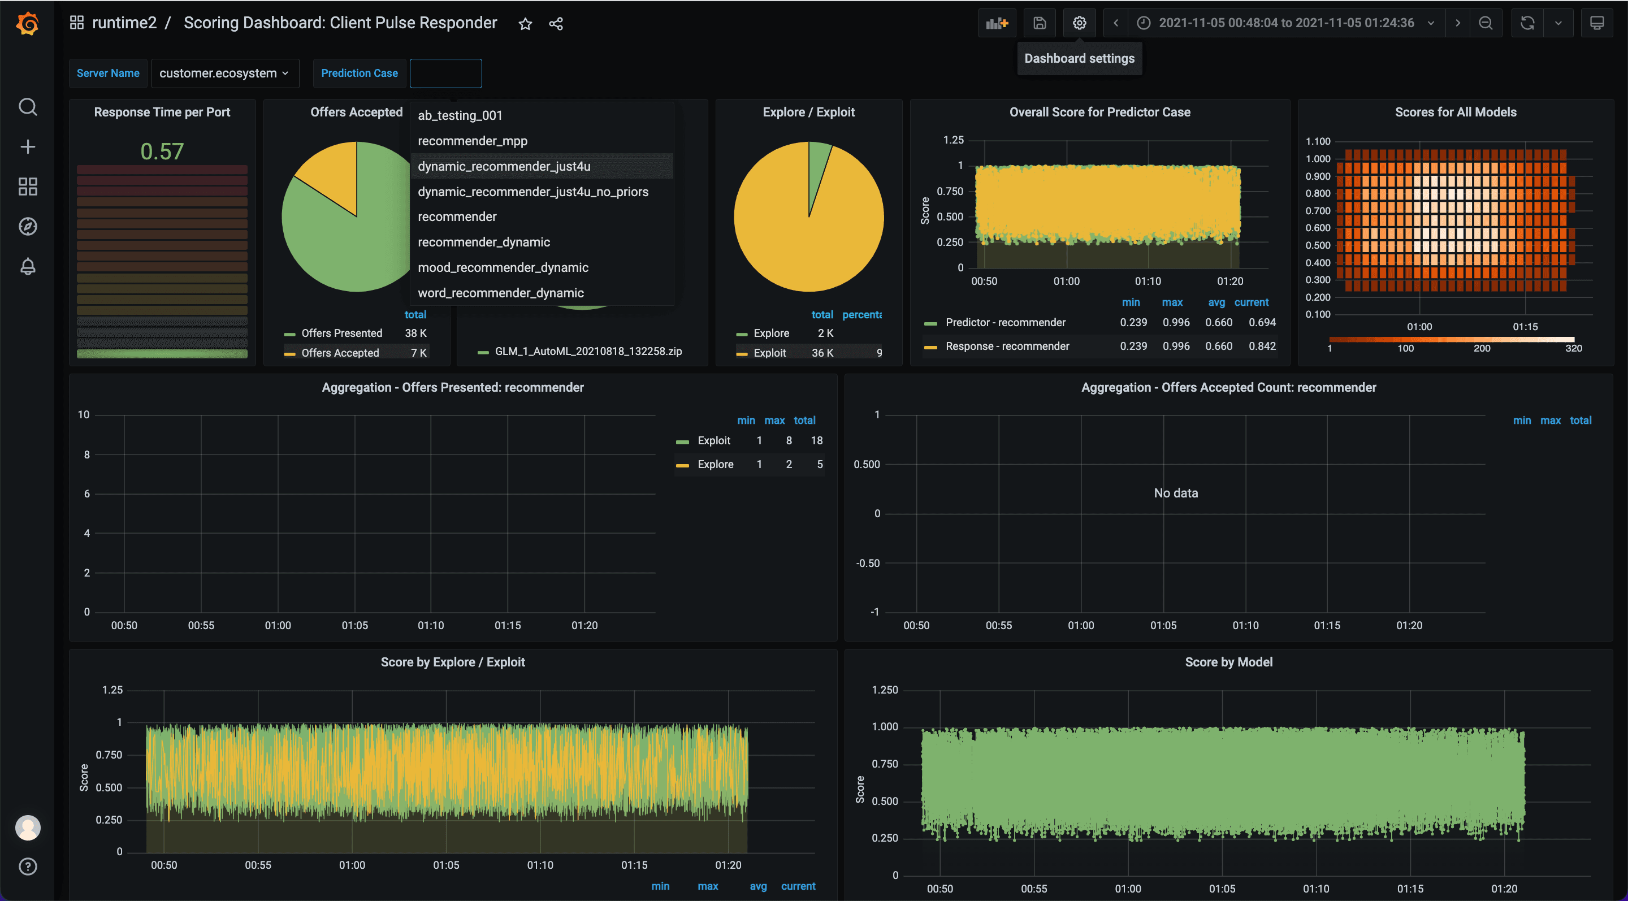Click the zoom out icon on timeline
The image size is (1628, 901).
pyautogui.click(x=1487, y=22)
